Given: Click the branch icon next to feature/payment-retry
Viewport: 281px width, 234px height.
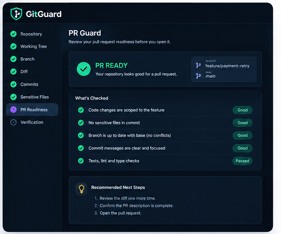Looking at the screenshot, I should click(198, 66).
